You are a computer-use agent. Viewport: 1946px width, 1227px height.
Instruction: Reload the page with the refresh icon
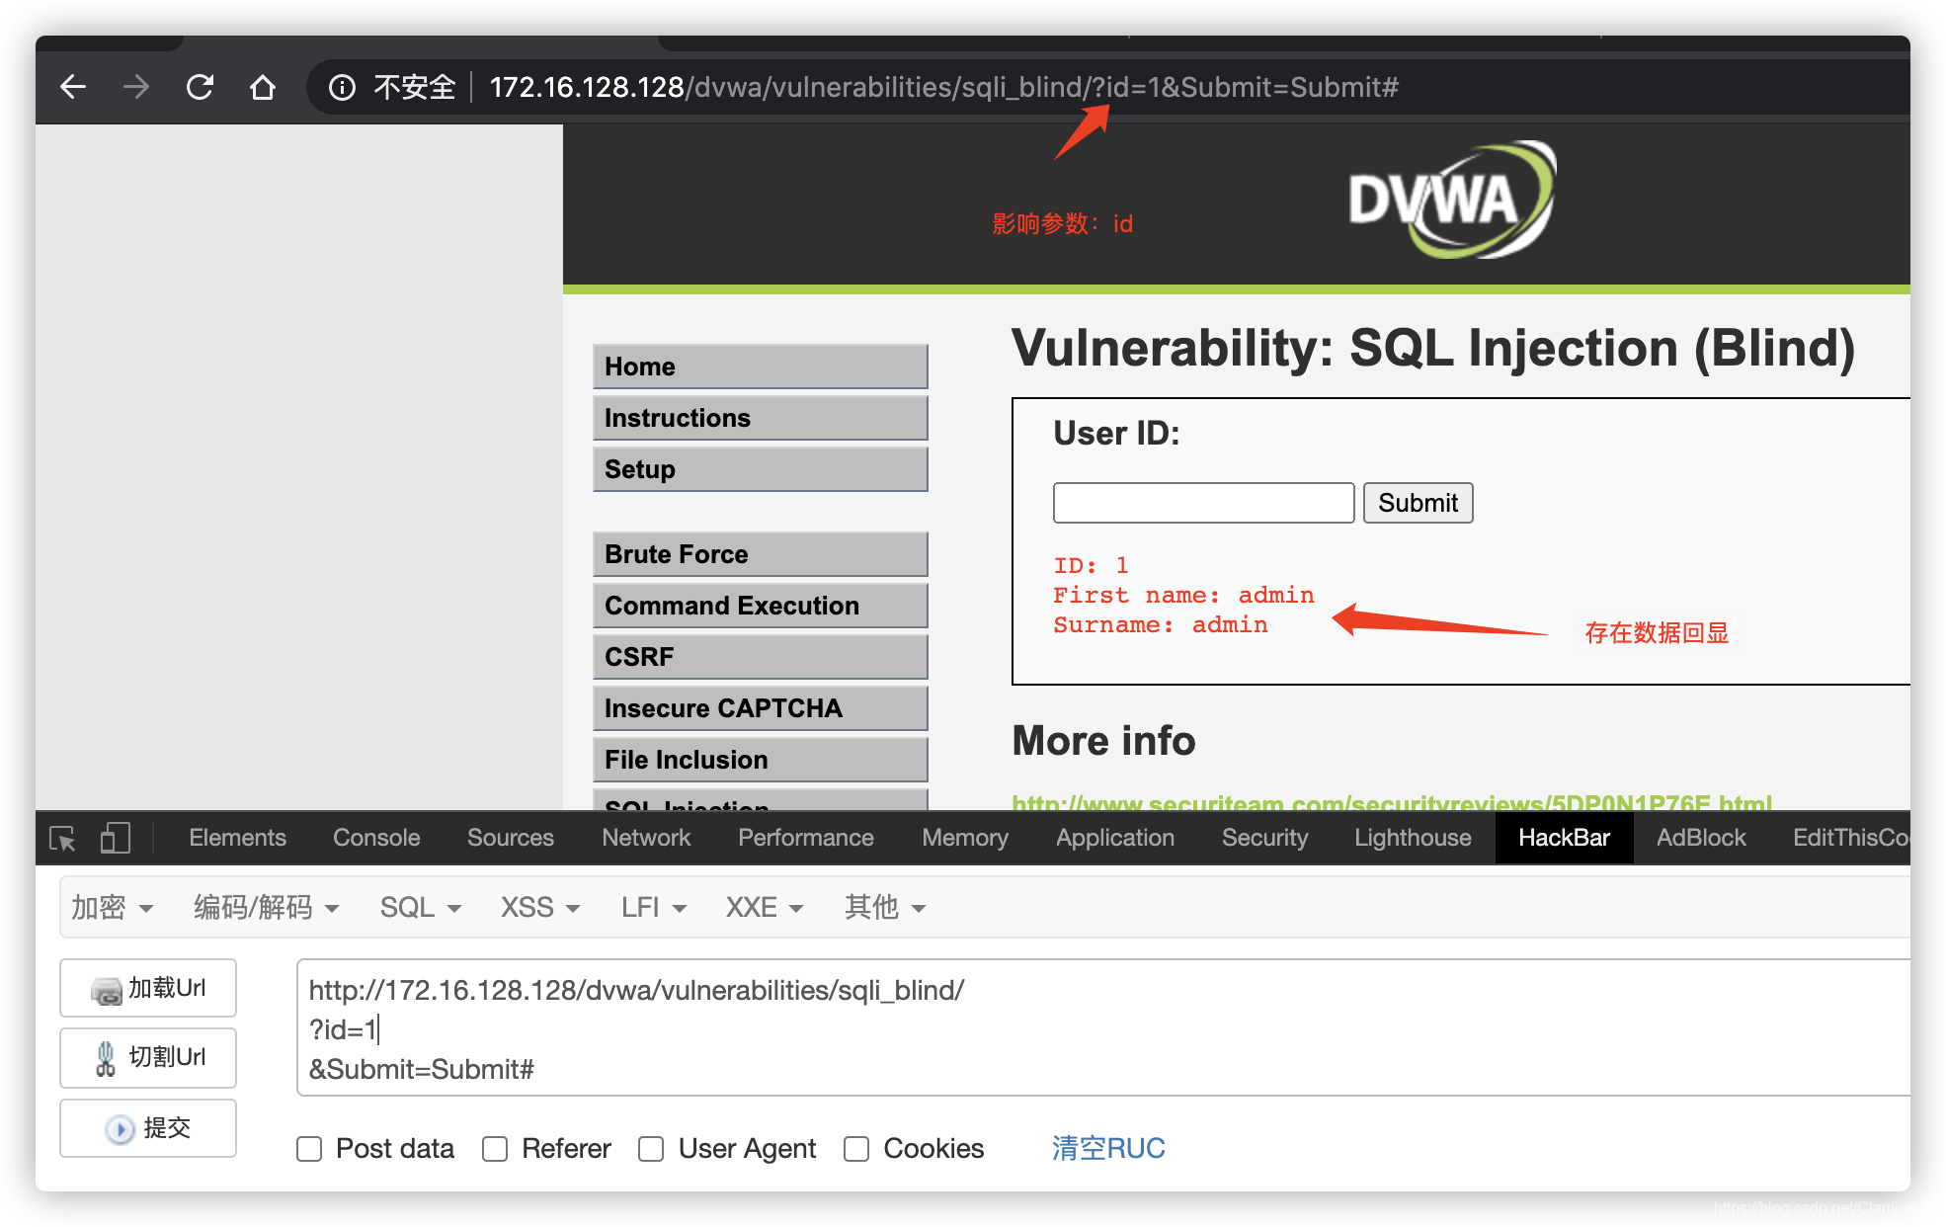point(200,87)
